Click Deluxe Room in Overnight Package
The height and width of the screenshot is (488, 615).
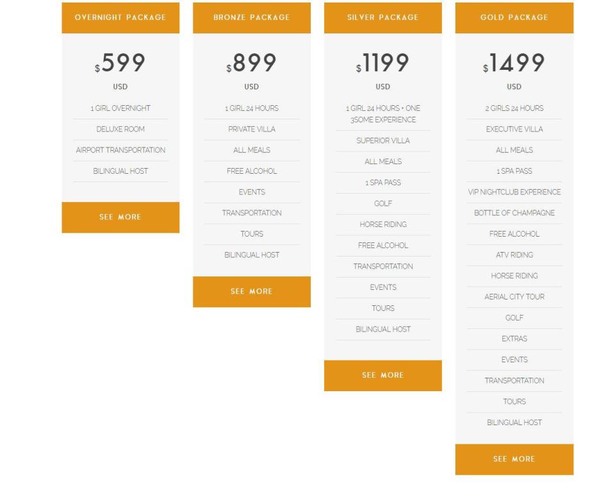click(x=120, y=130)
